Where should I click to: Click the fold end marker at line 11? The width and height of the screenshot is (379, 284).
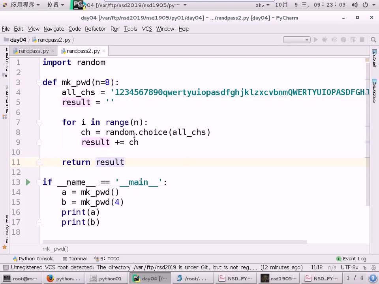(x=39, y=162)
